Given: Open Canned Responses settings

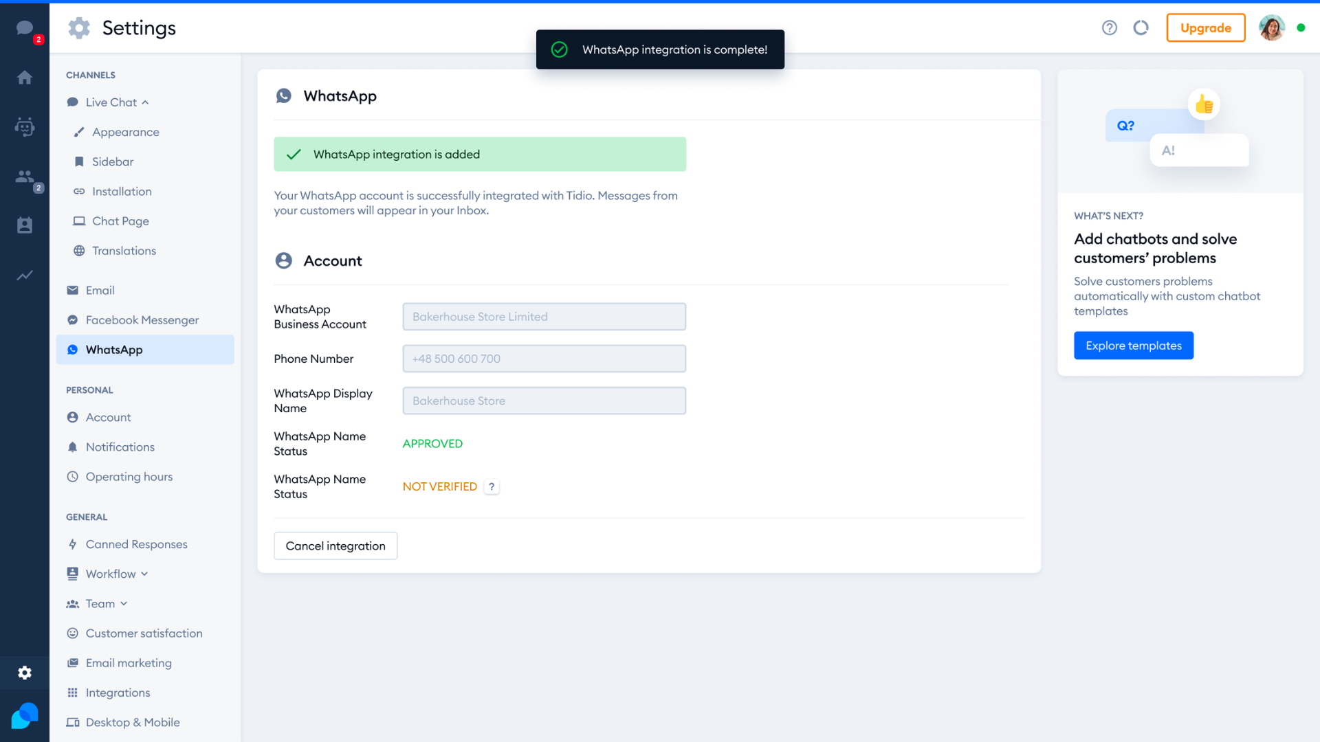Looking at the screenshot, I should (x=136, y=544).
